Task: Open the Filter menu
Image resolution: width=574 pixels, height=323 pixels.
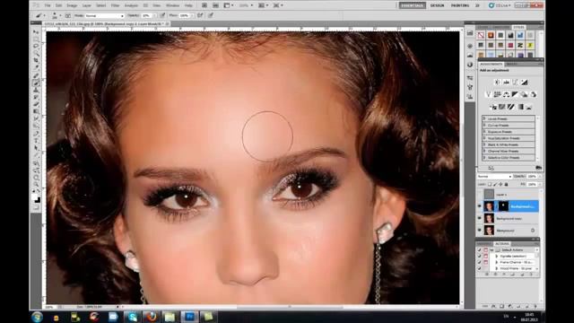Action: point(115,5)
